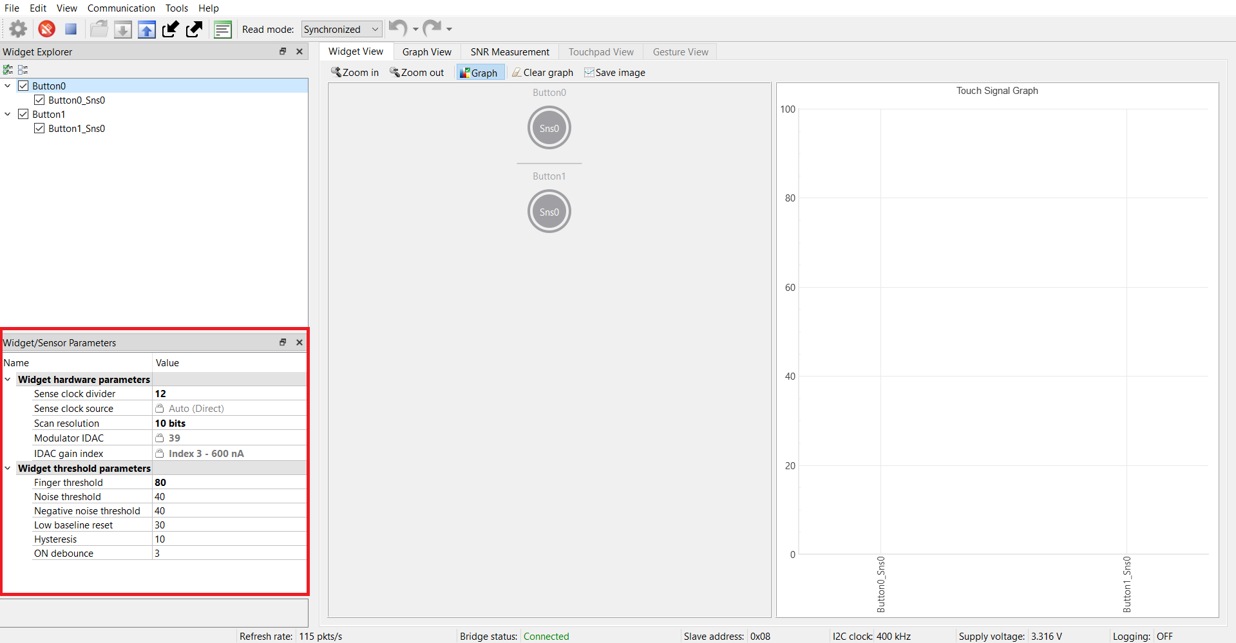The width and height of the screenshot is (1236, 643).
Task: Toggle the Button1 checkbox
Action: 23,114
